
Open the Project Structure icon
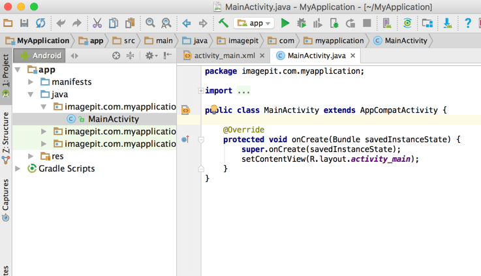[427, 23]
